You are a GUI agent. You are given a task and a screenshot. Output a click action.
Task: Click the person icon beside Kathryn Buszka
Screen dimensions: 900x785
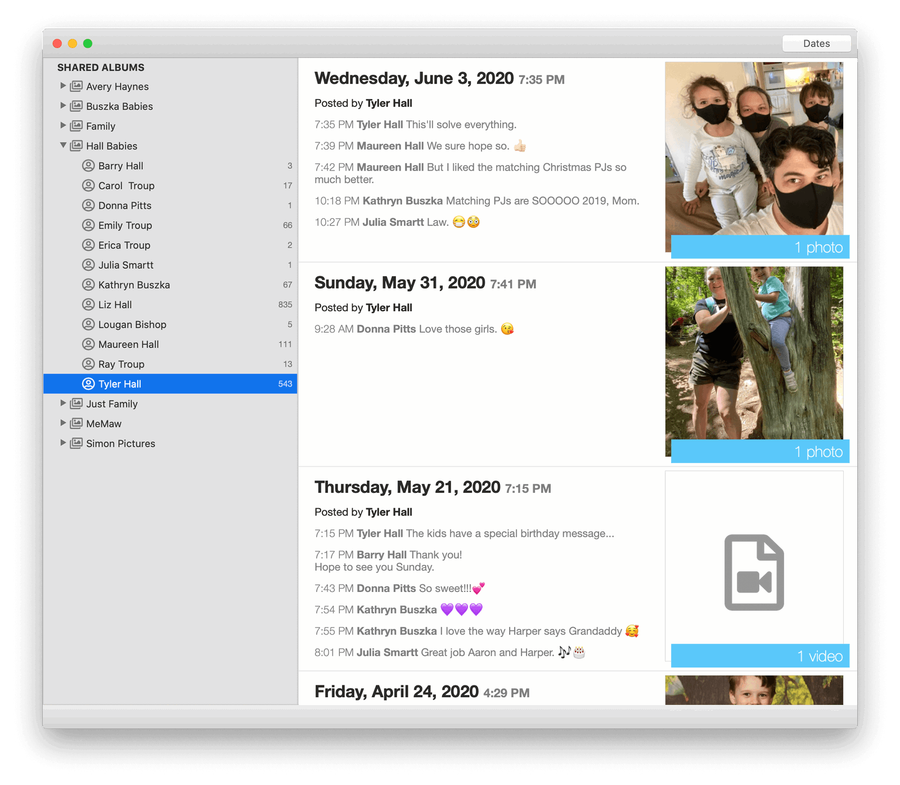(x=88, y=285)
